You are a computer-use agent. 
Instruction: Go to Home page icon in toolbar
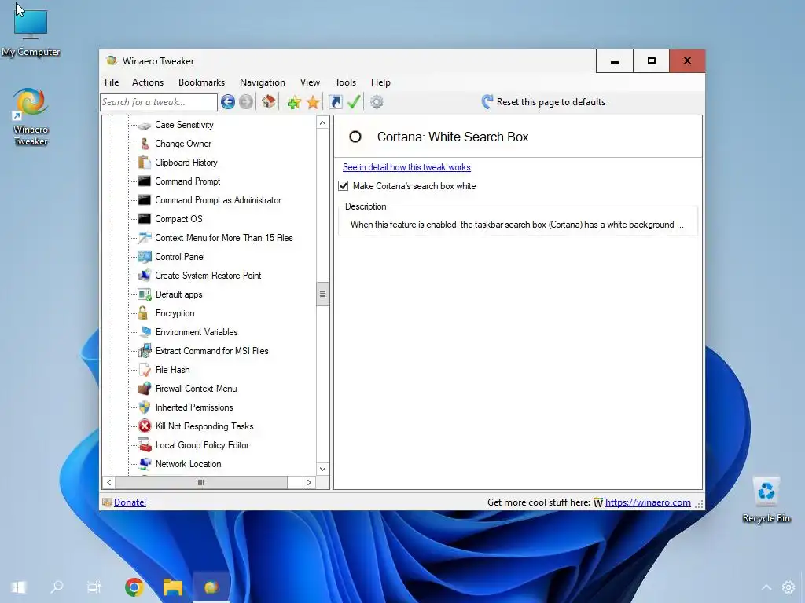tap(269, 102)
